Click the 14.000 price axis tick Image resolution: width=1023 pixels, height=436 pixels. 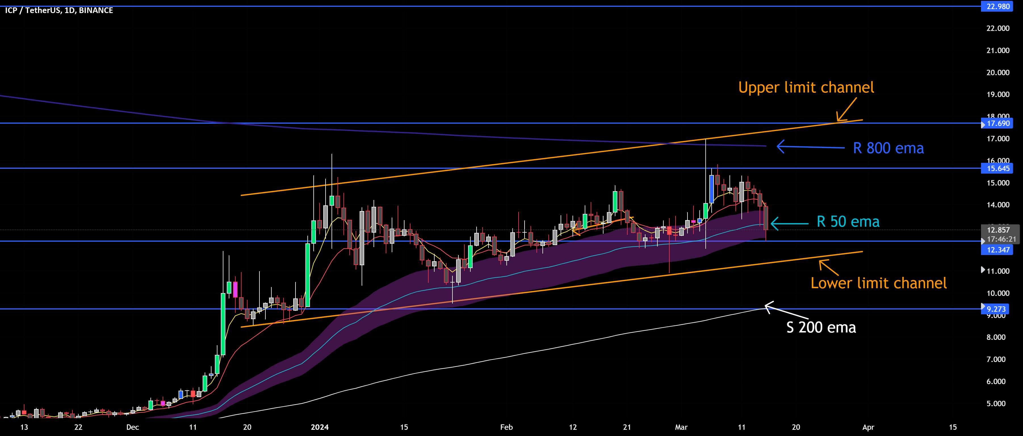point(998,205)
